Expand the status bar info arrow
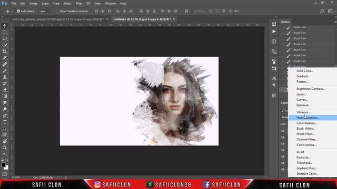 pos(65,177)
